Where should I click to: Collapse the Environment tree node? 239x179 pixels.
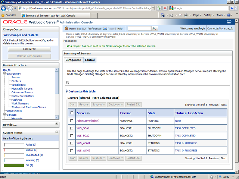click(4, 73)
